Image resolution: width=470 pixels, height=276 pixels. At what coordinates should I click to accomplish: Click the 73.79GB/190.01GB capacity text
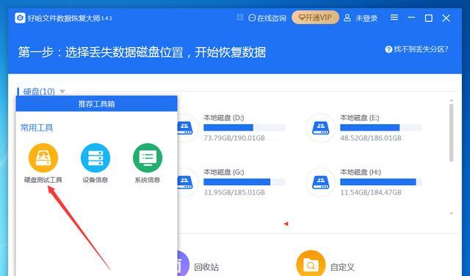click(x=234, y=138)
